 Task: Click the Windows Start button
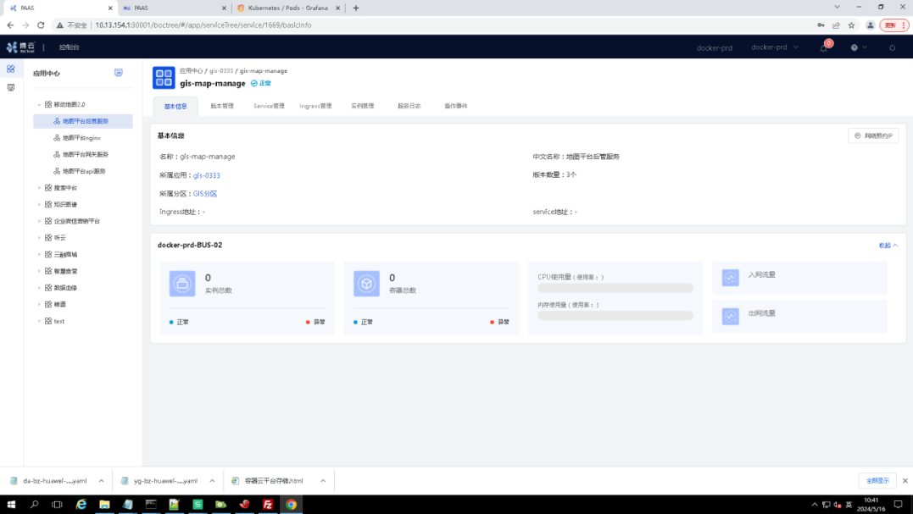pyautogui.click(x=11, y=504)
